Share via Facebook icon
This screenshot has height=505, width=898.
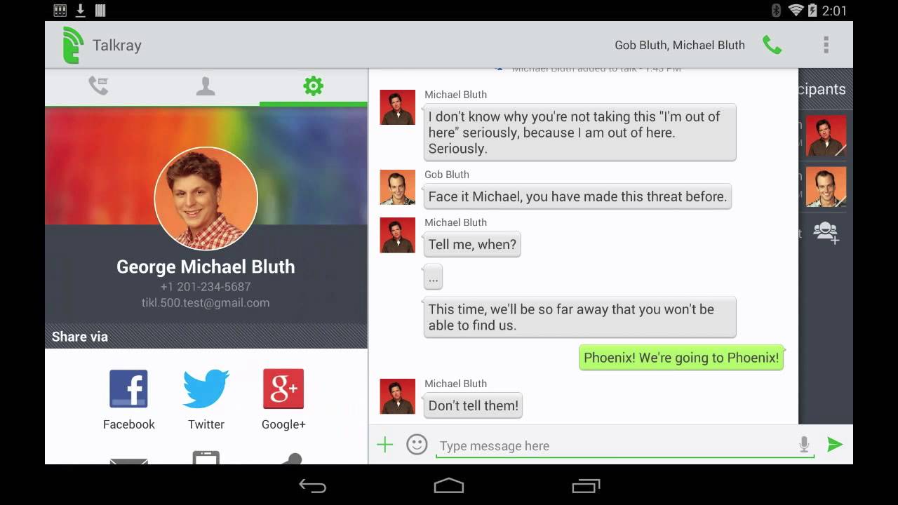(128, 389)
